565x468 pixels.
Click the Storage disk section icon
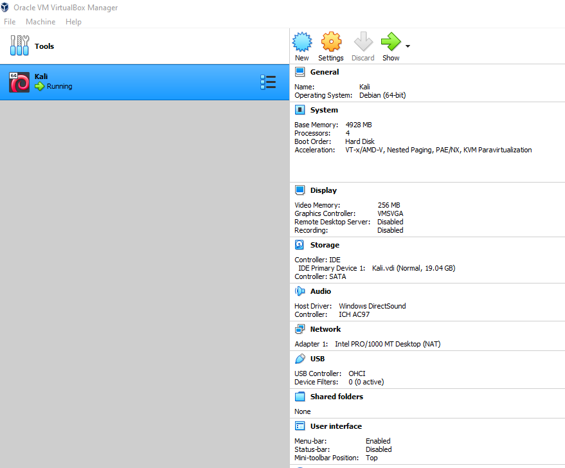tap(300, 245)
